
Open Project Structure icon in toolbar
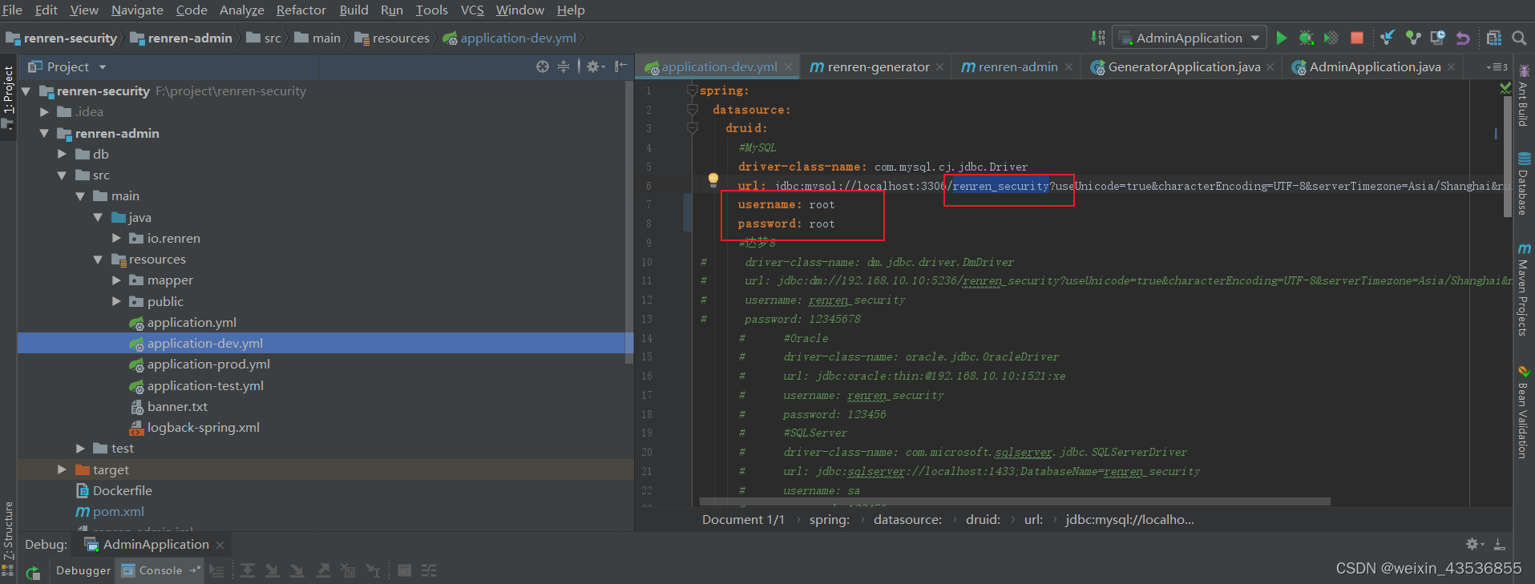pos(1494,38)
